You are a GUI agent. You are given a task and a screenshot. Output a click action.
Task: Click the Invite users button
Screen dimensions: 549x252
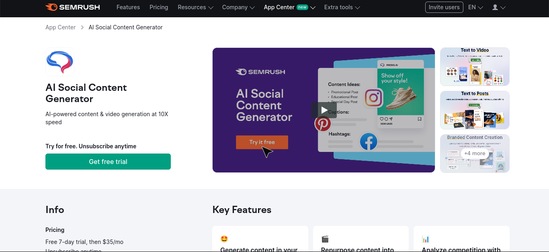(x=444, y=7)
